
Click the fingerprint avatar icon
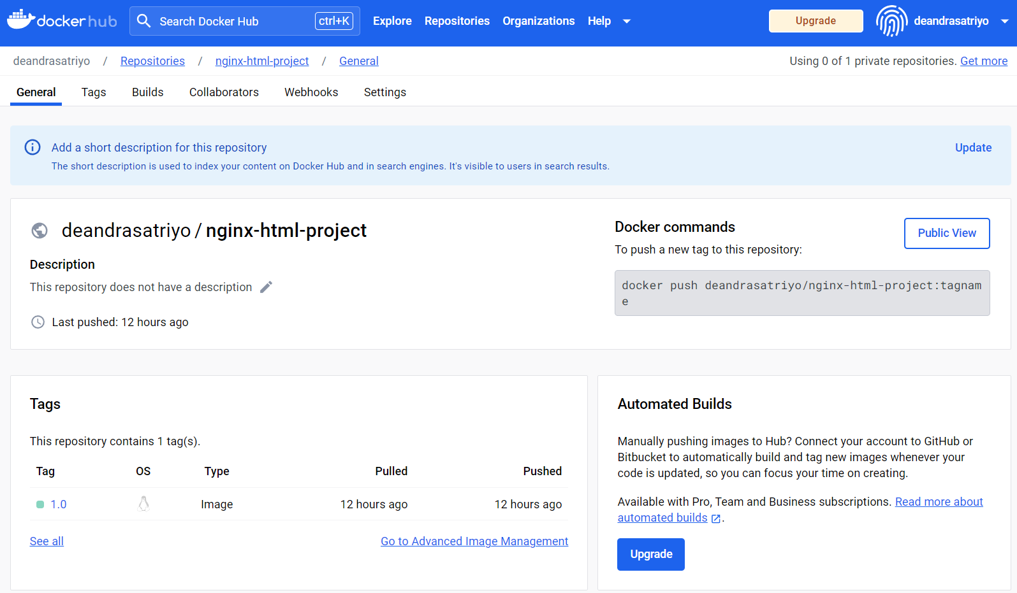891,21
